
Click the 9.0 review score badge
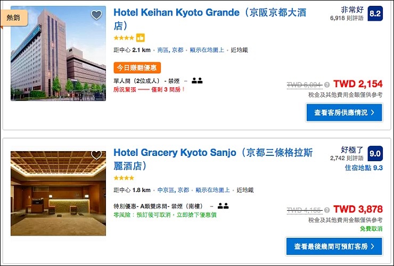(x=375, y=154)
